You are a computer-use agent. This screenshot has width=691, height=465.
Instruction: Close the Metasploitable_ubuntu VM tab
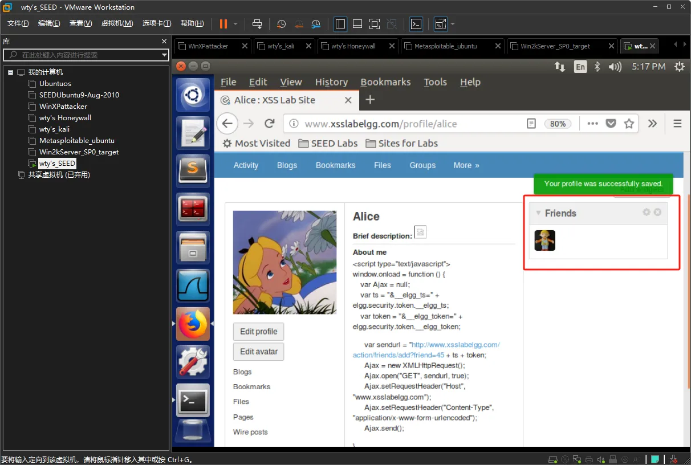(x=498, y=46)
